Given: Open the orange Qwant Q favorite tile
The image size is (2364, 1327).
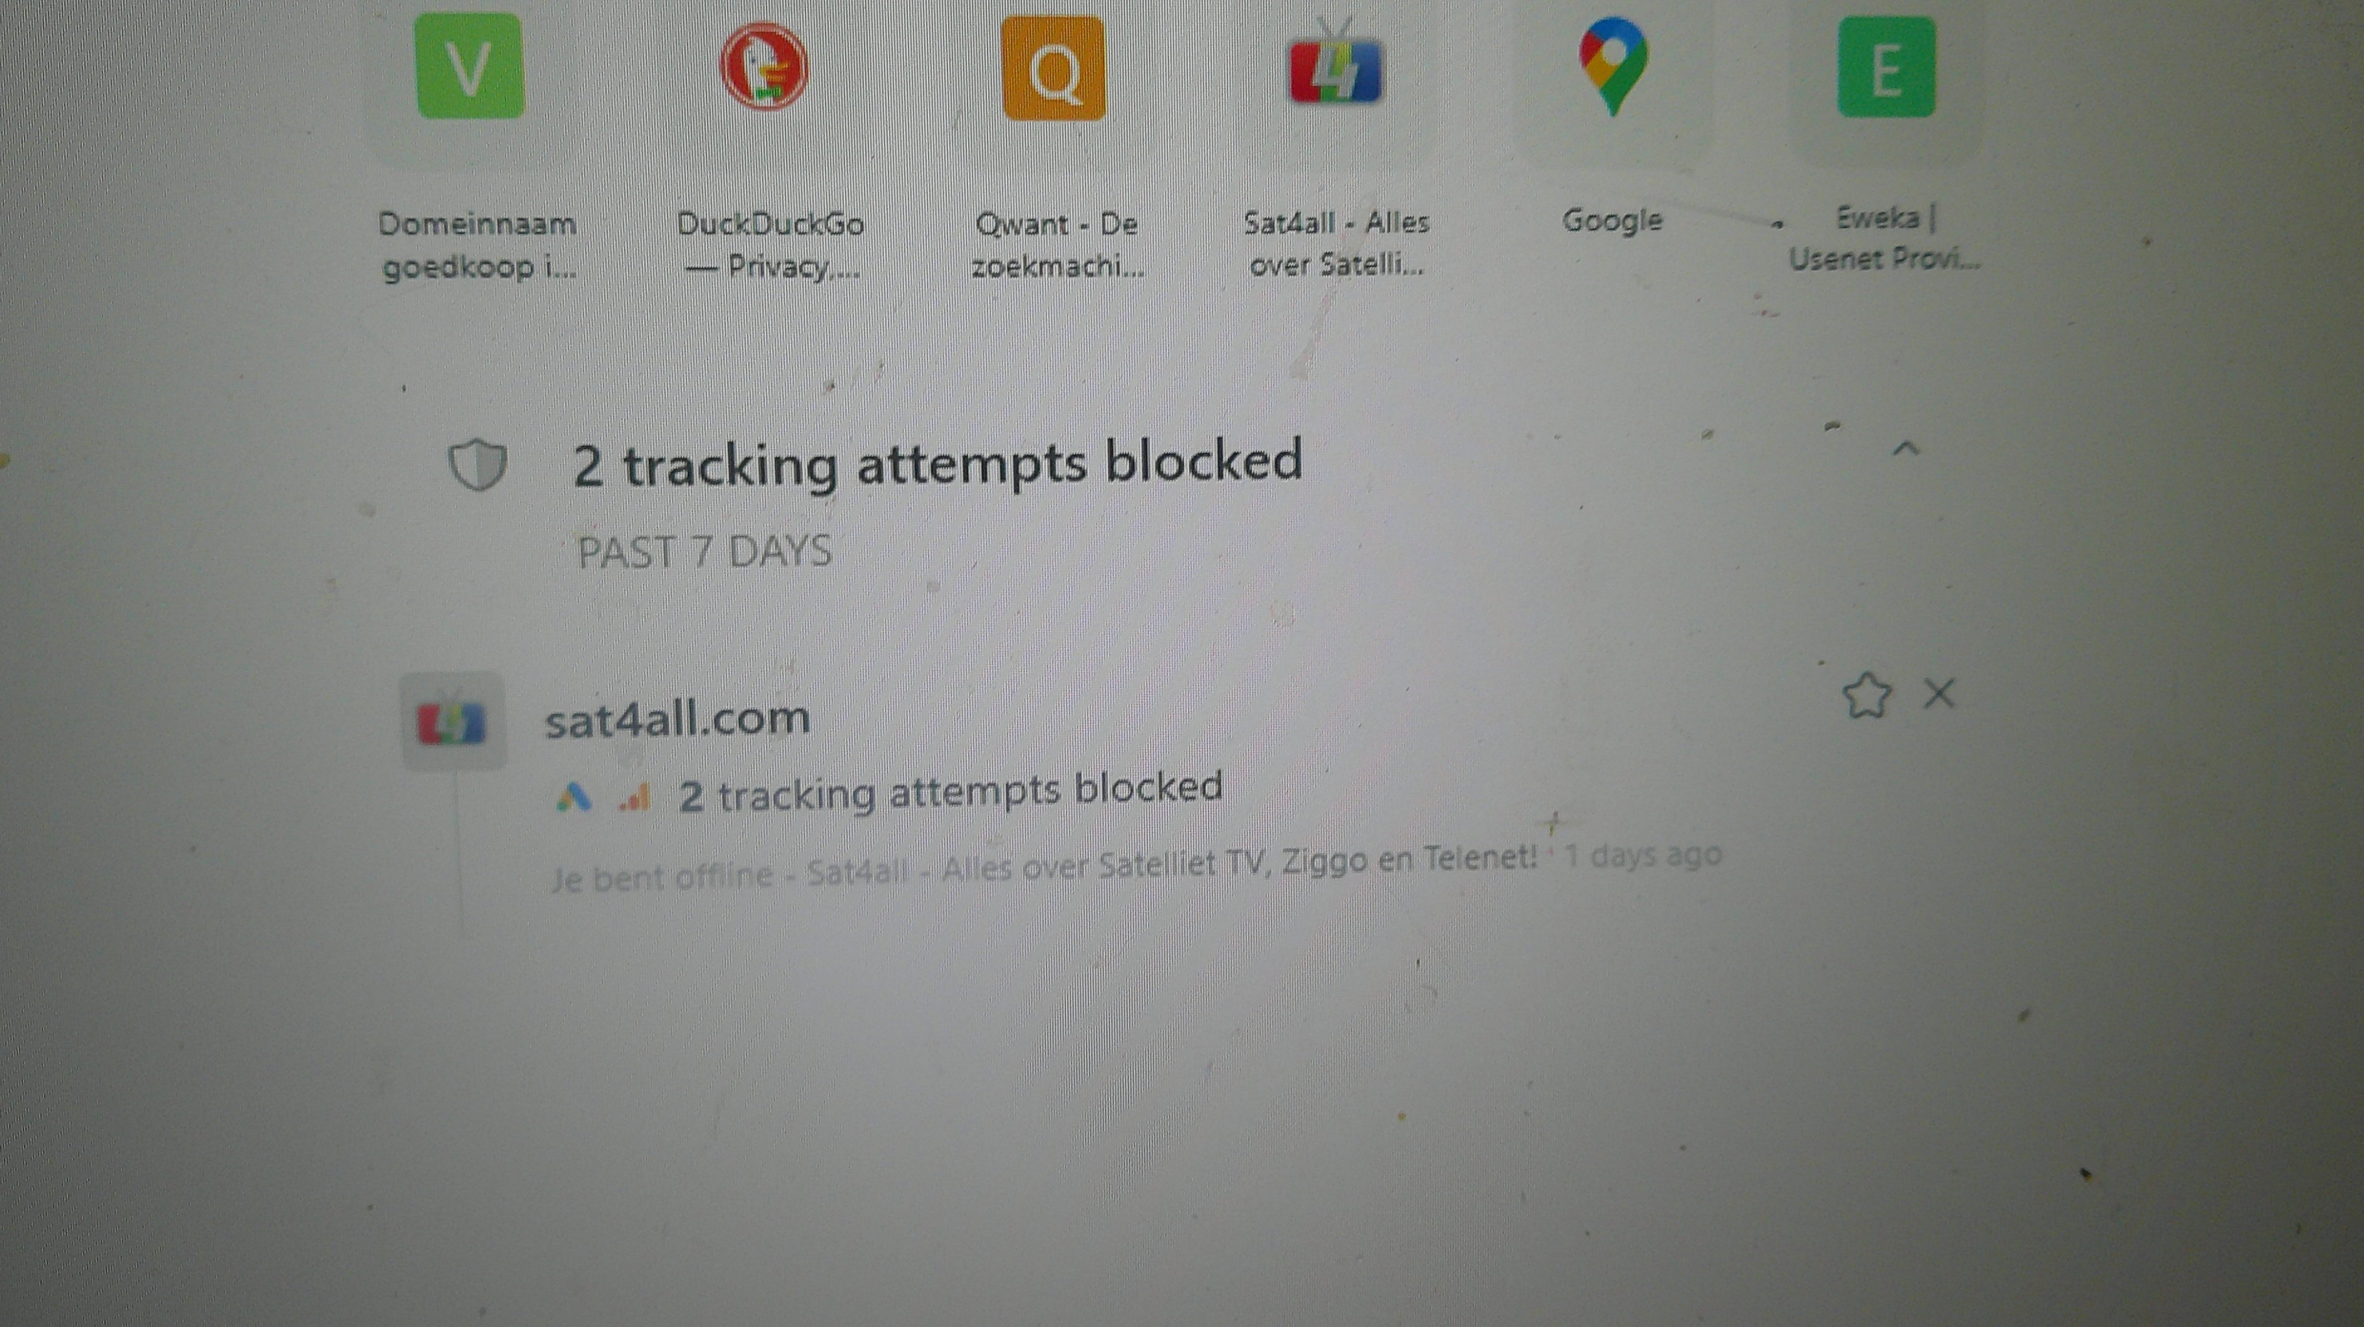Looking at the screenshot, I should pyautogui.click(x=1054, y=68).
